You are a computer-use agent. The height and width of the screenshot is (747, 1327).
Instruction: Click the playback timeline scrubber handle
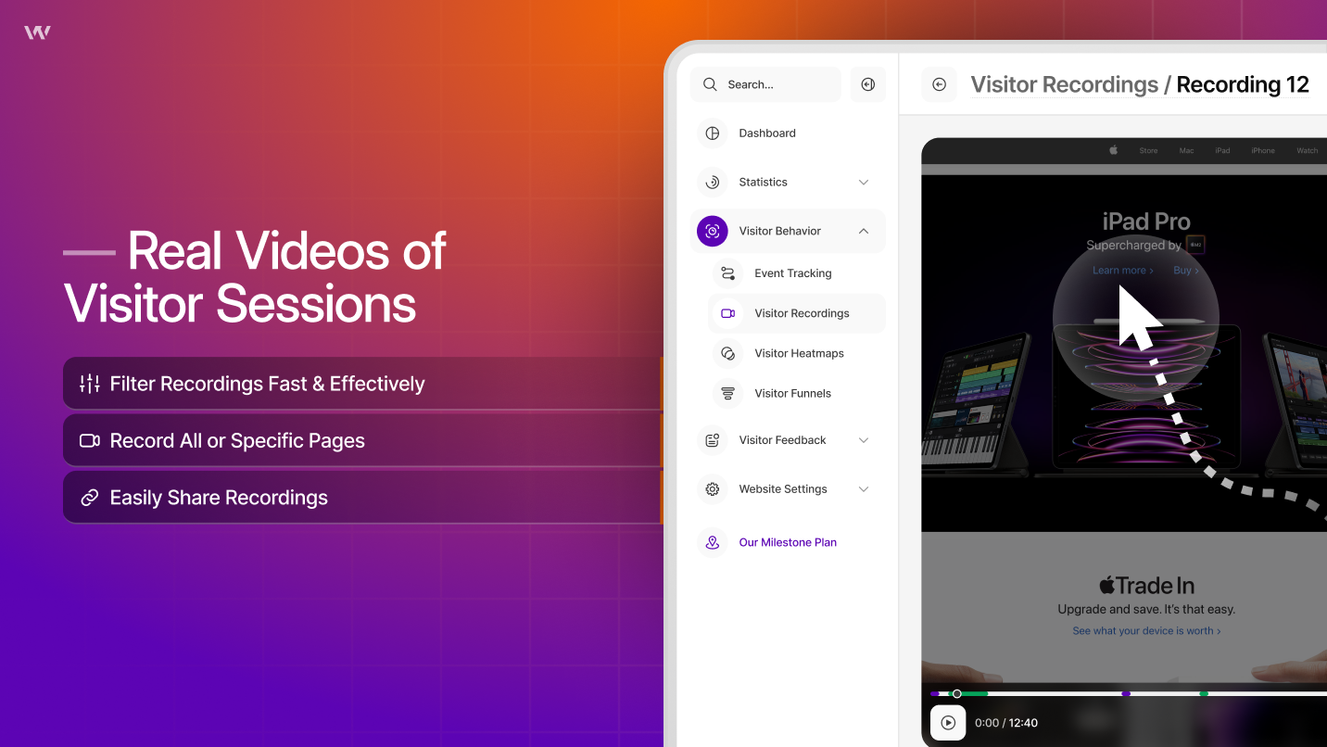[957, 693]
